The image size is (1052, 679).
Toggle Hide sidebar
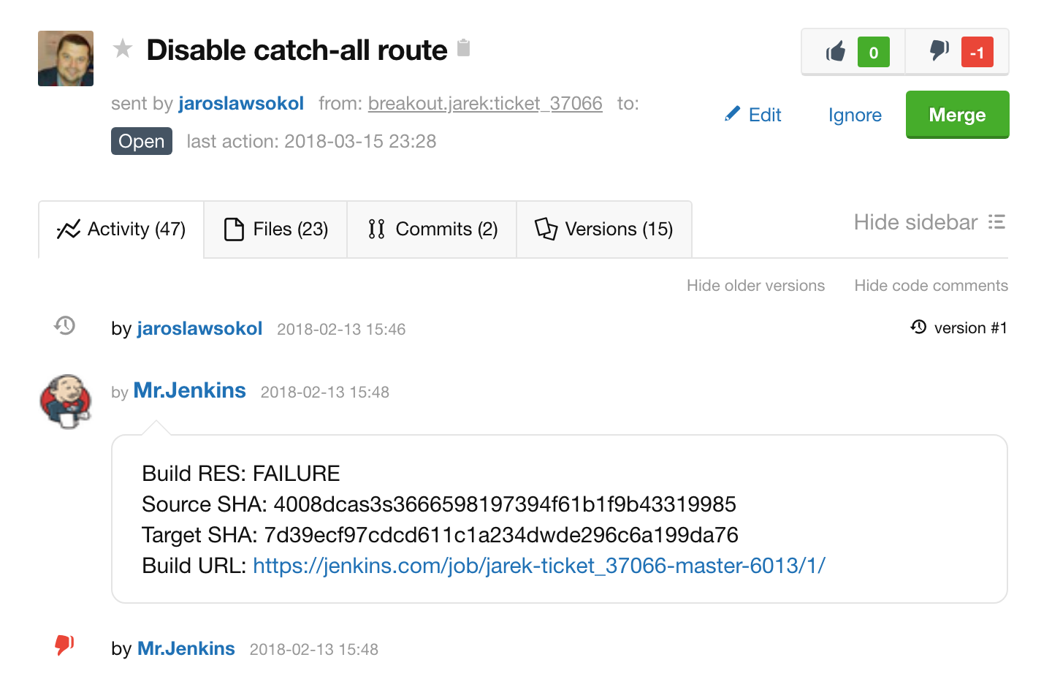915,222
